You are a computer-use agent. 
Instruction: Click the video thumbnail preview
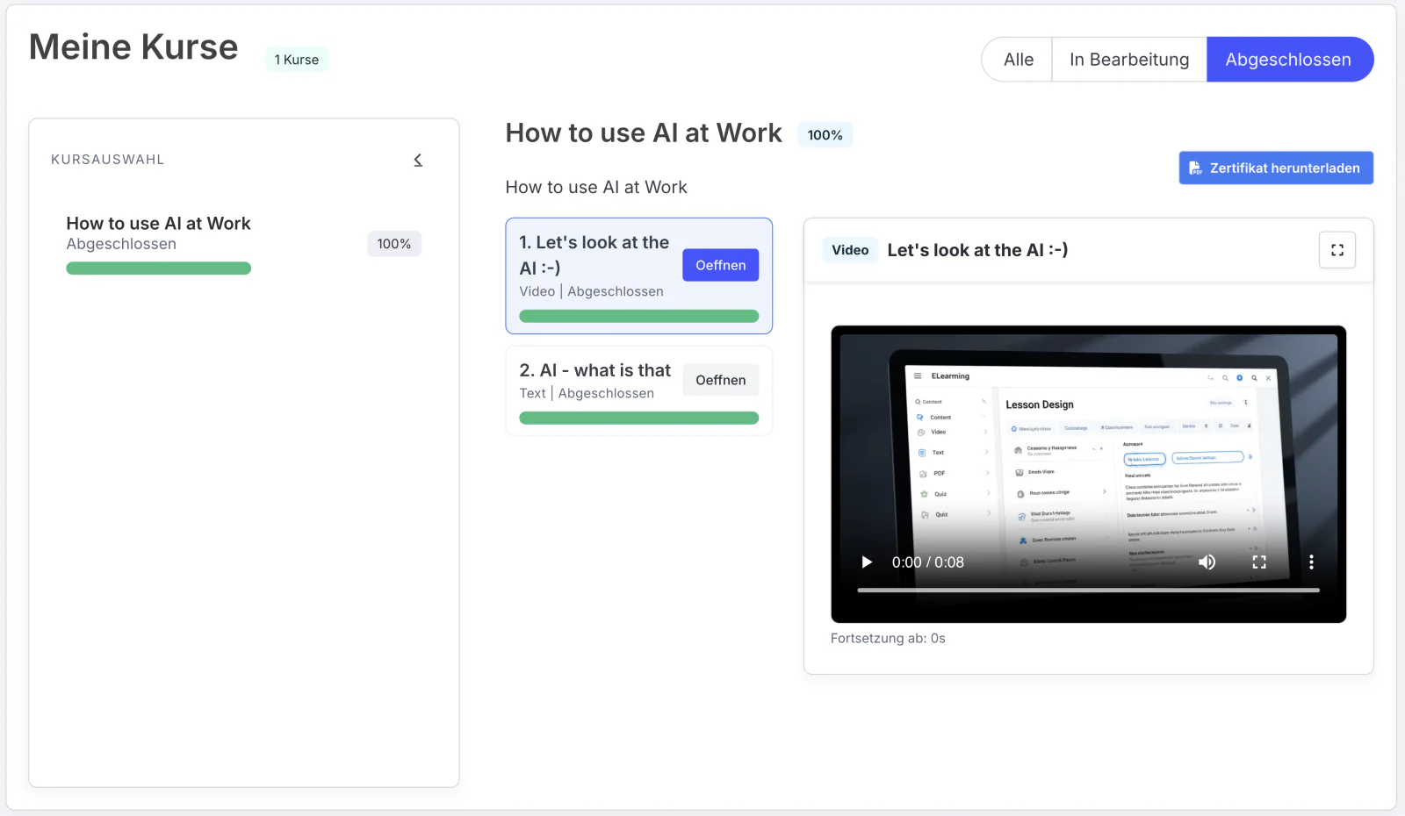1088,475
